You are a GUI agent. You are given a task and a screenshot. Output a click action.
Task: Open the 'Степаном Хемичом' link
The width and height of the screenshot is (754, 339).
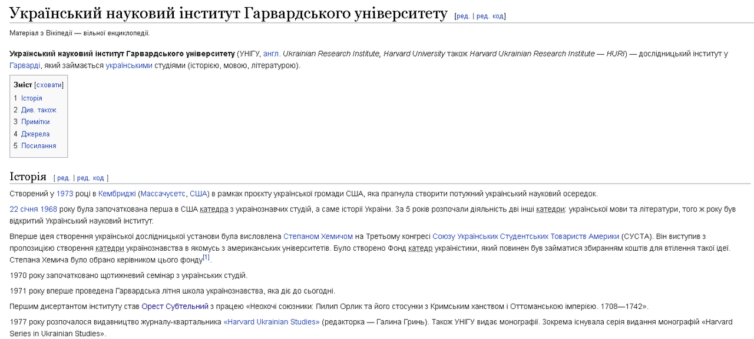318,237
